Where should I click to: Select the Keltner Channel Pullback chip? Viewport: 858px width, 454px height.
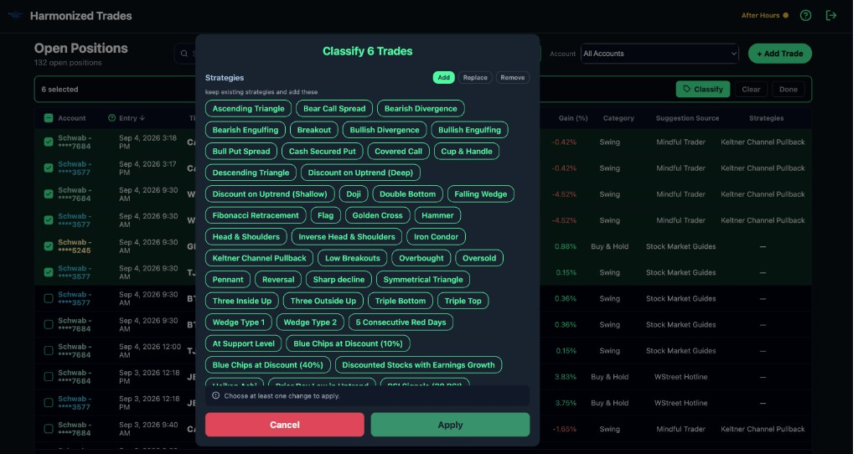(x=260, y=258)
